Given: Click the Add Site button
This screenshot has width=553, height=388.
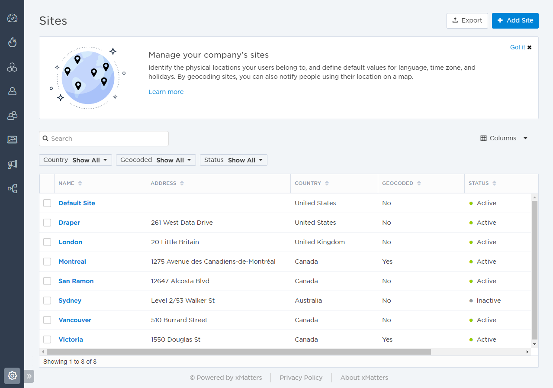Looking at the screenshot, I should coord(515,20).
